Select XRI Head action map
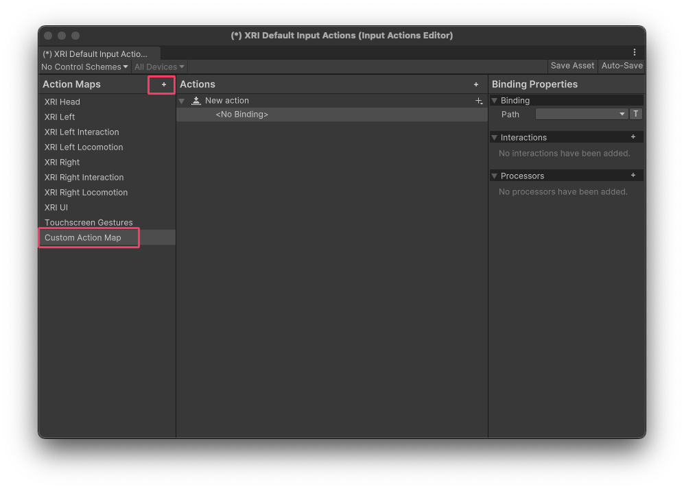The width and height of the screenshot is (684, 489). click(107, 102)
